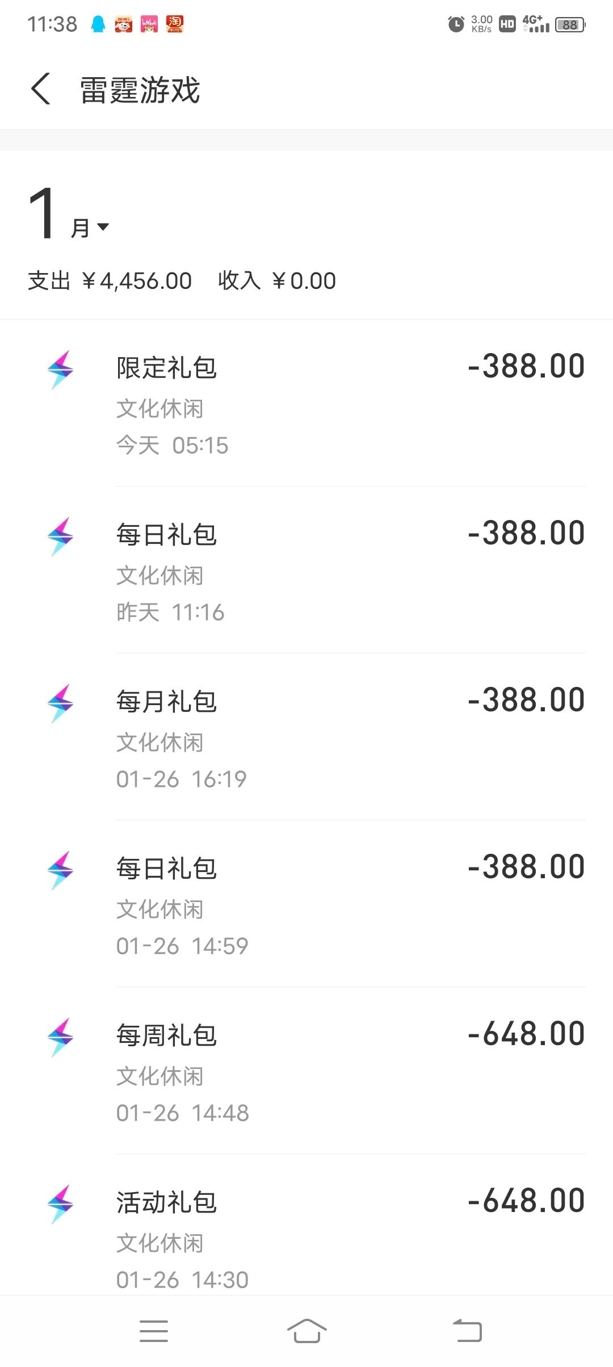Expand the 月 month dropdown arrow

(x=103, y=227)
